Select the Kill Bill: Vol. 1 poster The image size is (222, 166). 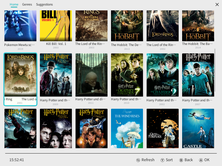56,26
